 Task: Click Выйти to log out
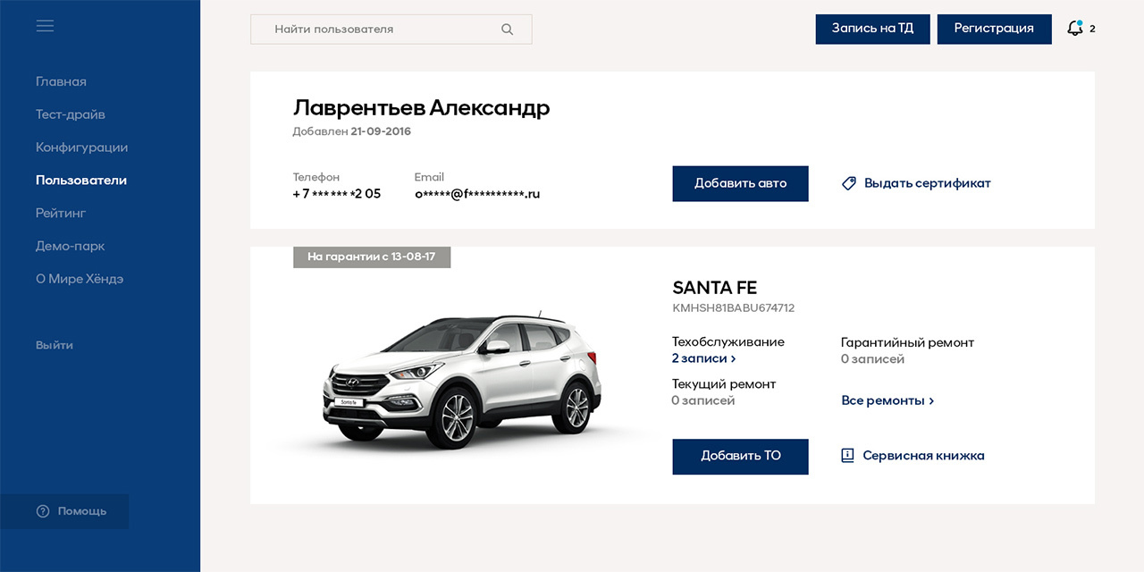tap(55, 345)
